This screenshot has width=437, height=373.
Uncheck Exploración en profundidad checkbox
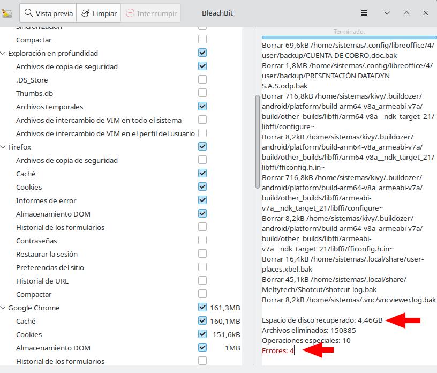point(202,53)
